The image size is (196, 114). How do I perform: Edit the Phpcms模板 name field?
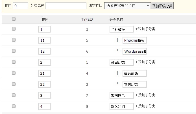point(134,40)
